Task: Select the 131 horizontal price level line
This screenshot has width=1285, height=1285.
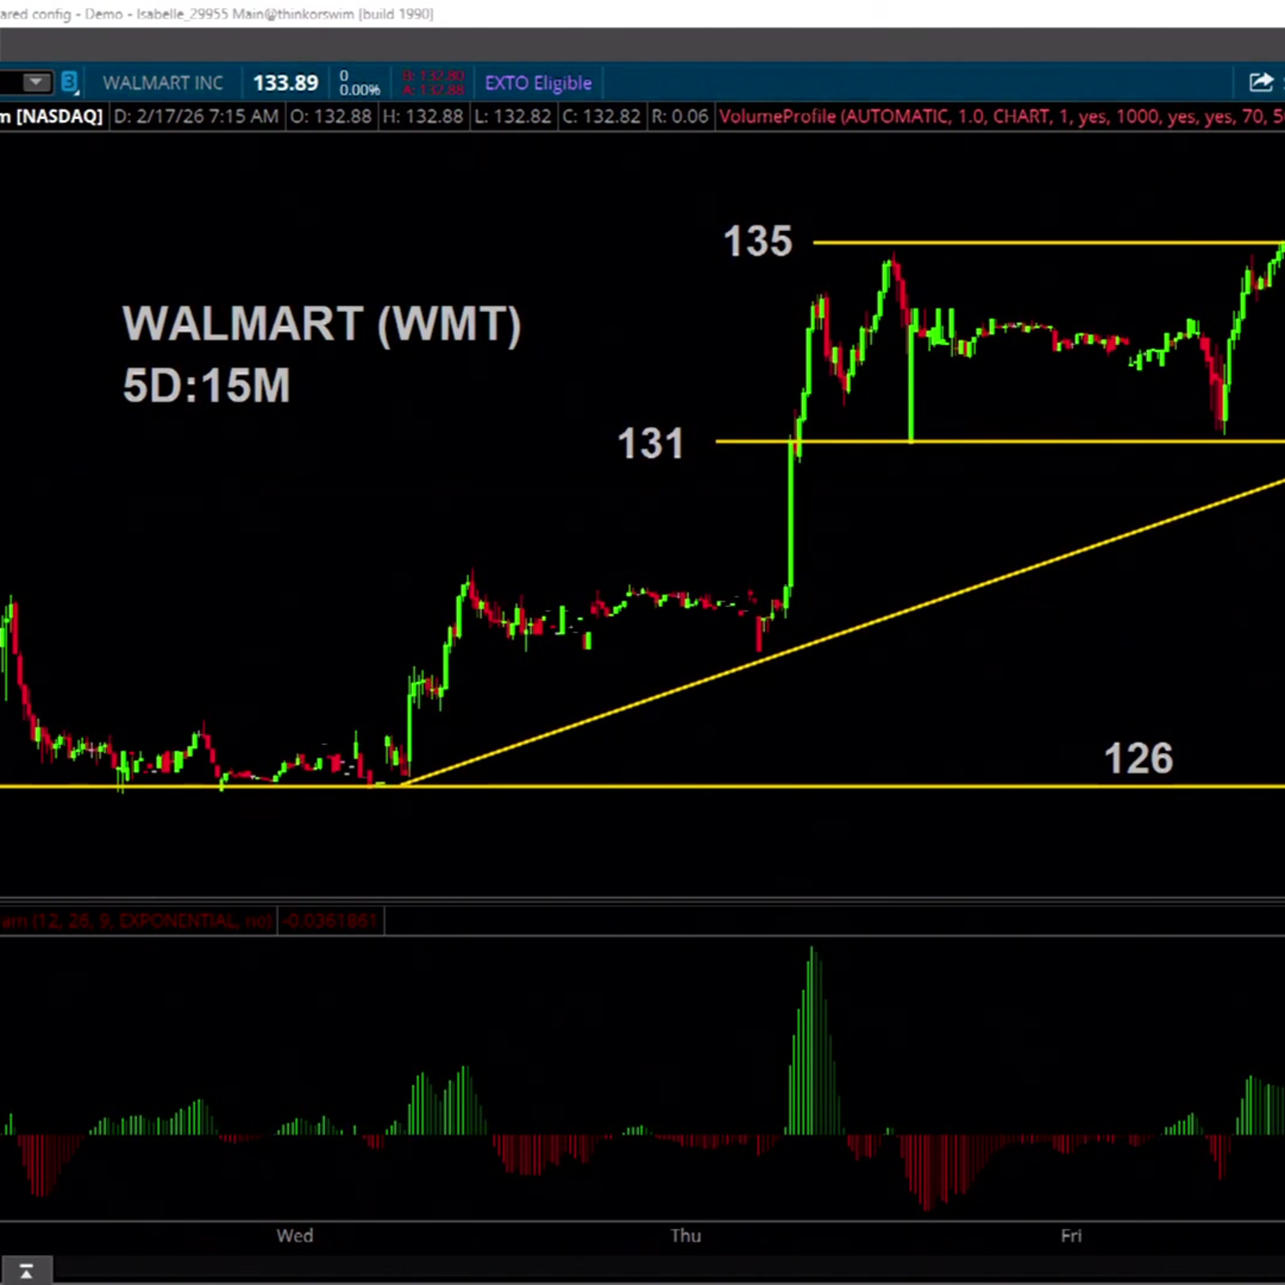Action: coord(1064,441)
